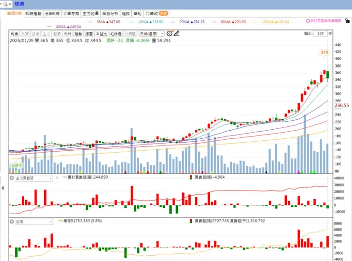Open the 投信 indicator dropdown

coord(34,222)
